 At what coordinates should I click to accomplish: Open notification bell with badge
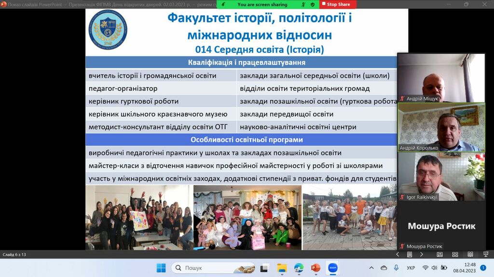(x=483, y=268)
